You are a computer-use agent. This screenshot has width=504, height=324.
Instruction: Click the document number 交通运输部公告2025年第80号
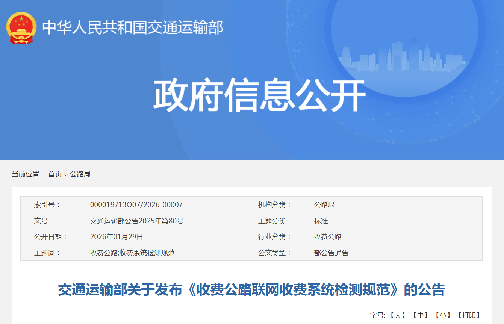point(136,221)
